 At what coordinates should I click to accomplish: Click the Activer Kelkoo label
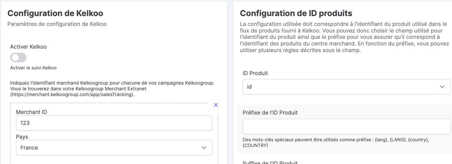[x=28, y=47]
